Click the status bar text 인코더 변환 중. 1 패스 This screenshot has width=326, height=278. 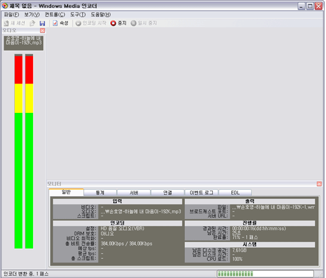[25, 274]
